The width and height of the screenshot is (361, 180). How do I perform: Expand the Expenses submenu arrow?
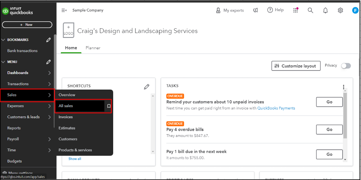tap(49, 106)
